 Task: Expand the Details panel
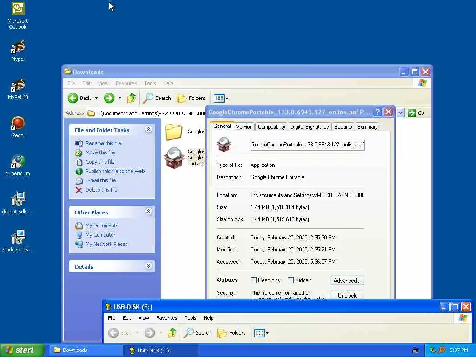point(148,266)
